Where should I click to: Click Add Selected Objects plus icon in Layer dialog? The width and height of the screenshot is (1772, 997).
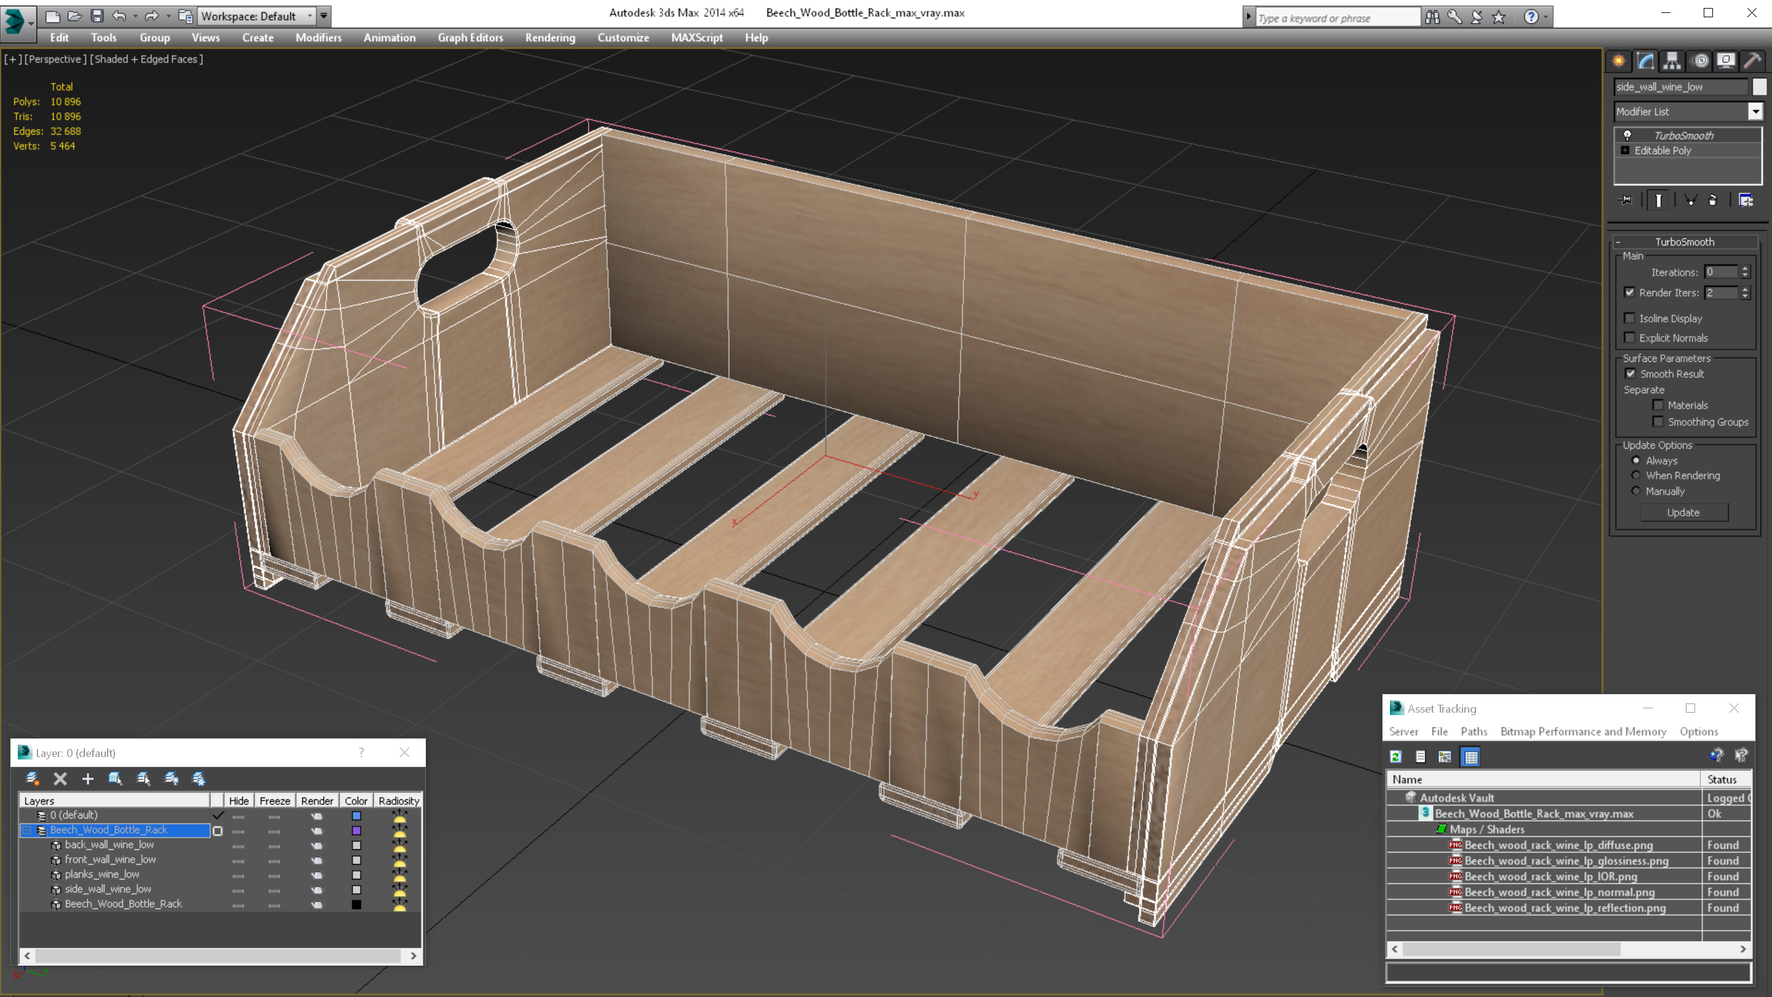(87, 778)
